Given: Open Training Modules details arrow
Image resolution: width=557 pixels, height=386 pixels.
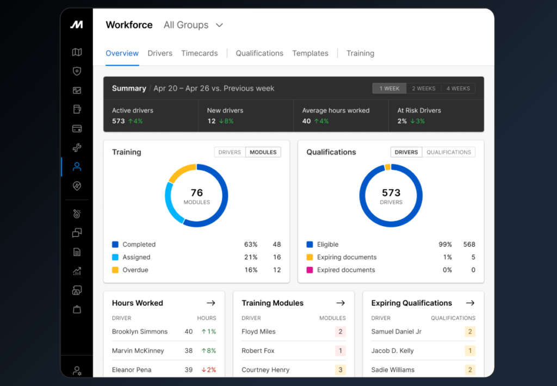Looking at the screenshot, I should point(341,303).
